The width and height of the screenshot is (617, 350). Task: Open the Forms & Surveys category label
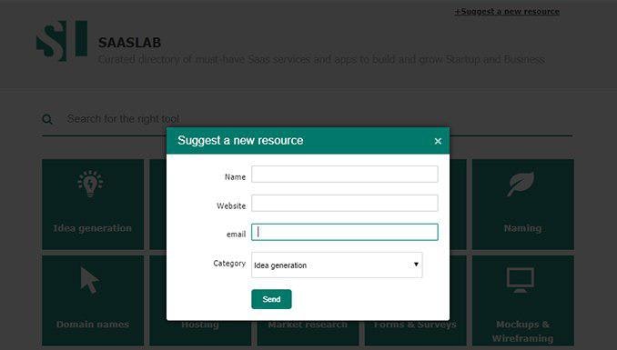click(x=415, y=325)
